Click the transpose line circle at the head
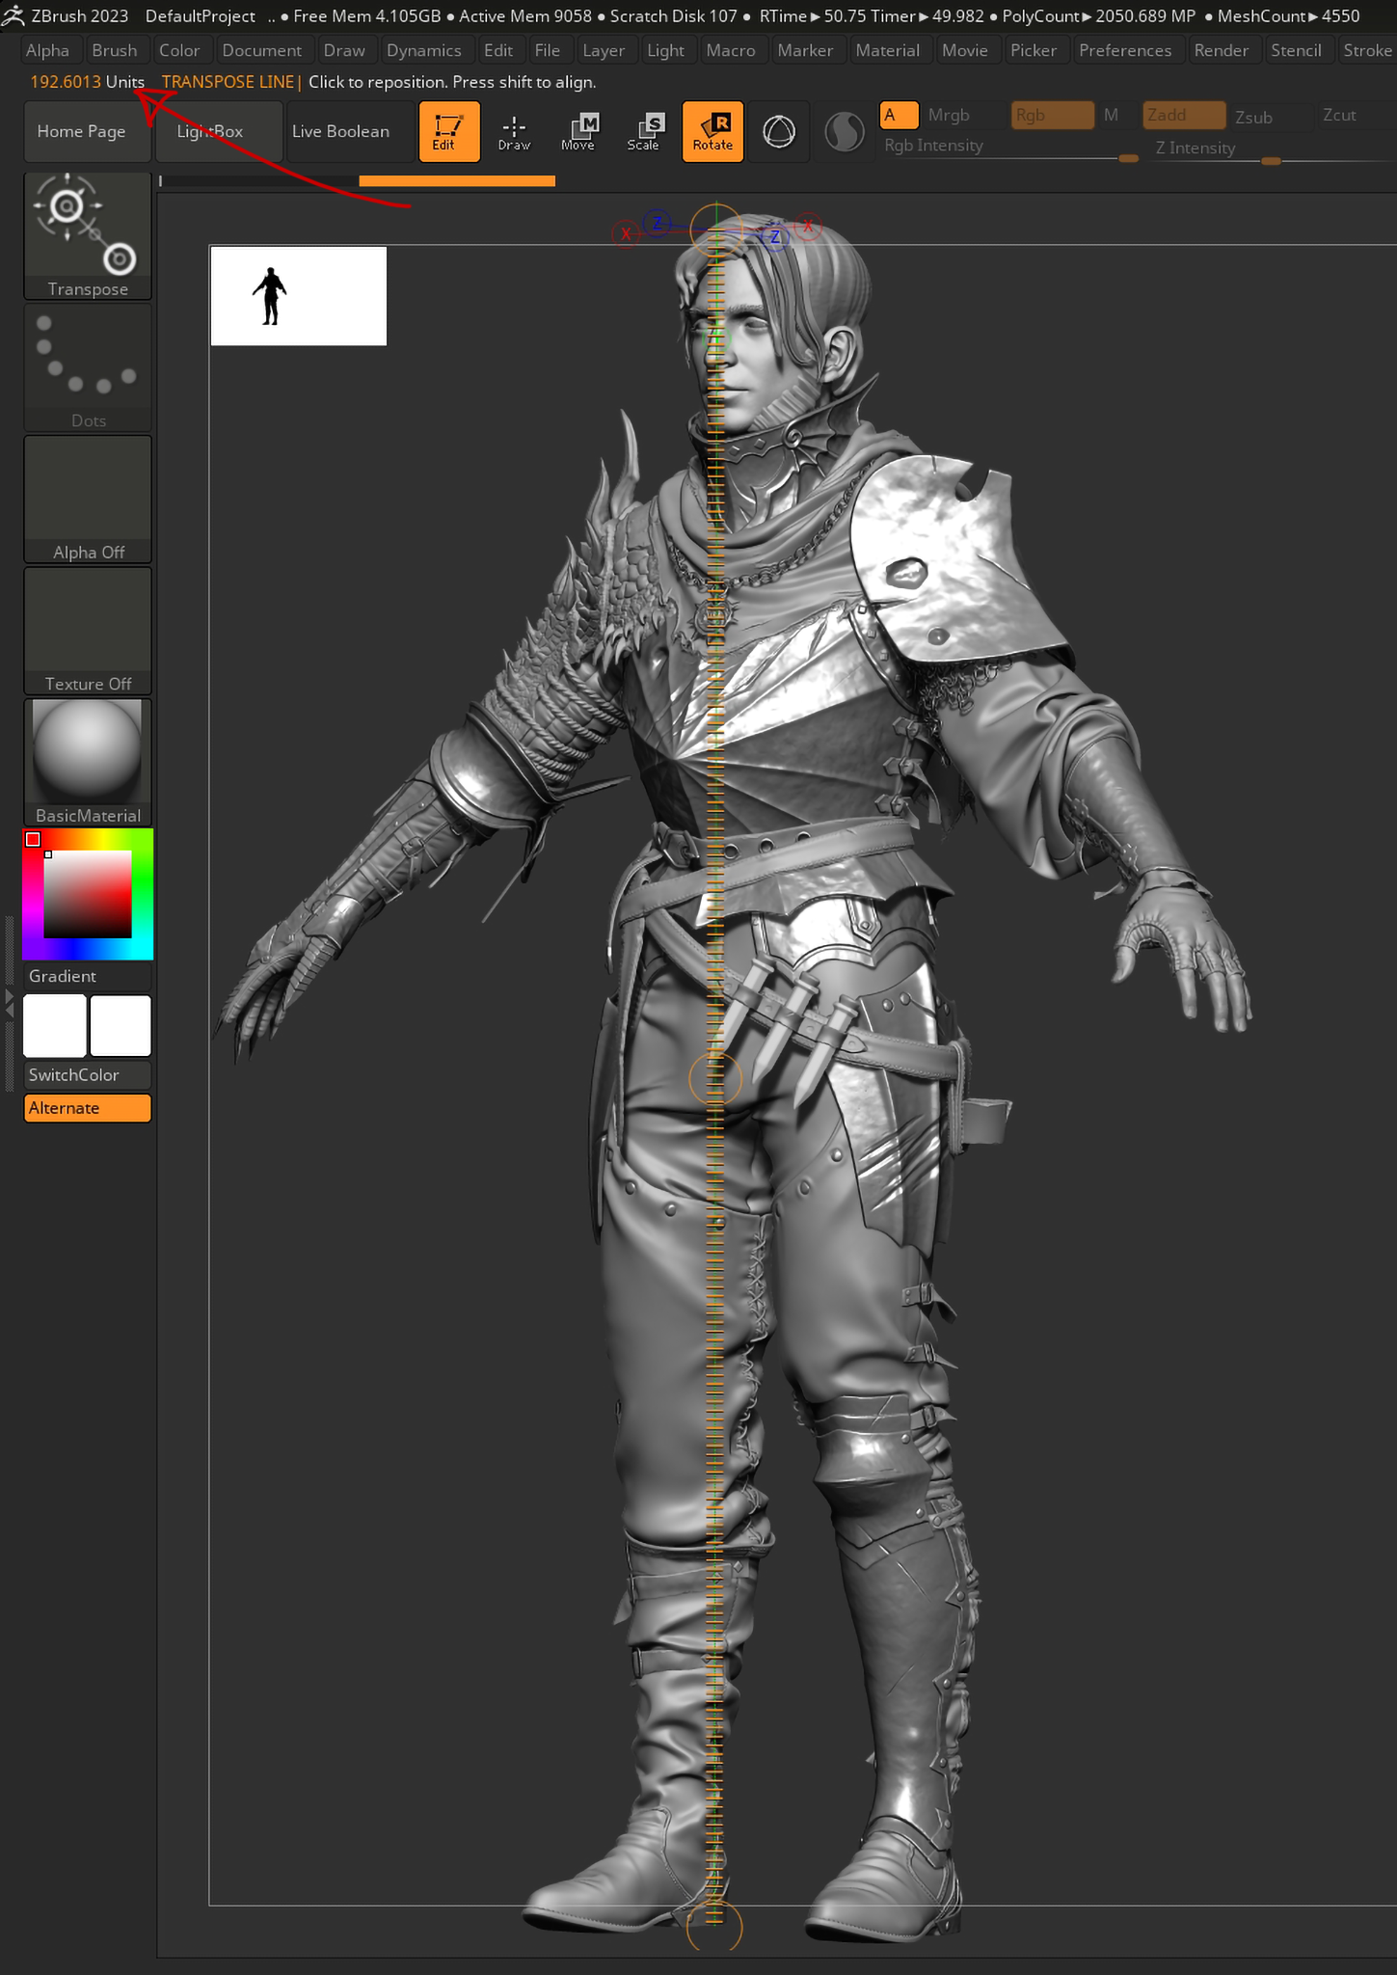The width and height of the screenshot is (1397, 1975). click(716, 230)
